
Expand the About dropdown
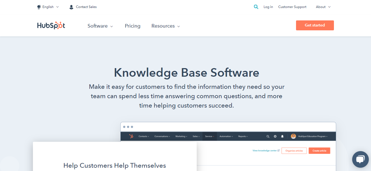point(323,7)
